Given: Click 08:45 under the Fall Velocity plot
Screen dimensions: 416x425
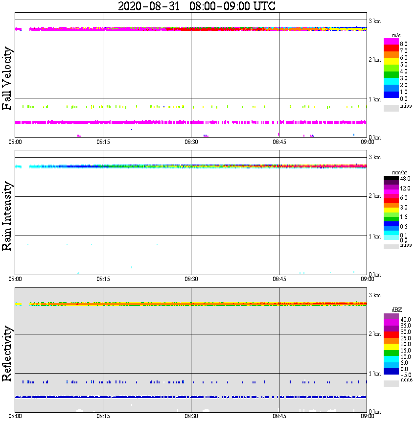Looking at the screenshot, I should 279,142.
